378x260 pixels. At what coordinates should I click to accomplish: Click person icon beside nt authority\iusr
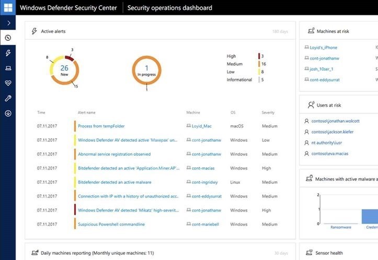click(x=306, y=143)
